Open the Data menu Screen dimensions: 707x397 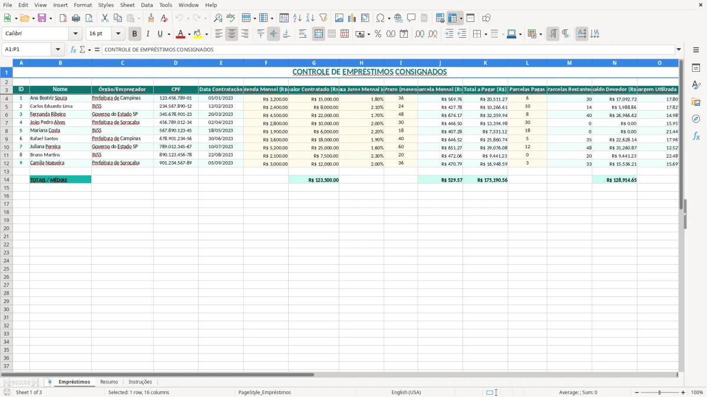click(x=147, y=5)
